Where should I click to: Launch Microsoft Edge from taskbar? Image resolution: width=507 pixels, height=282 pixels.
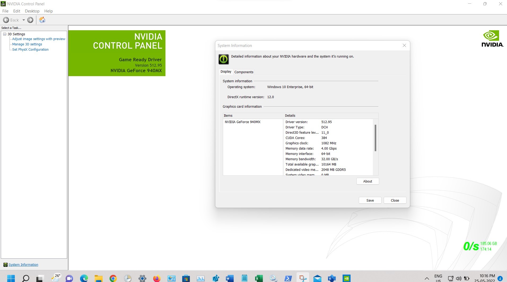84,278
